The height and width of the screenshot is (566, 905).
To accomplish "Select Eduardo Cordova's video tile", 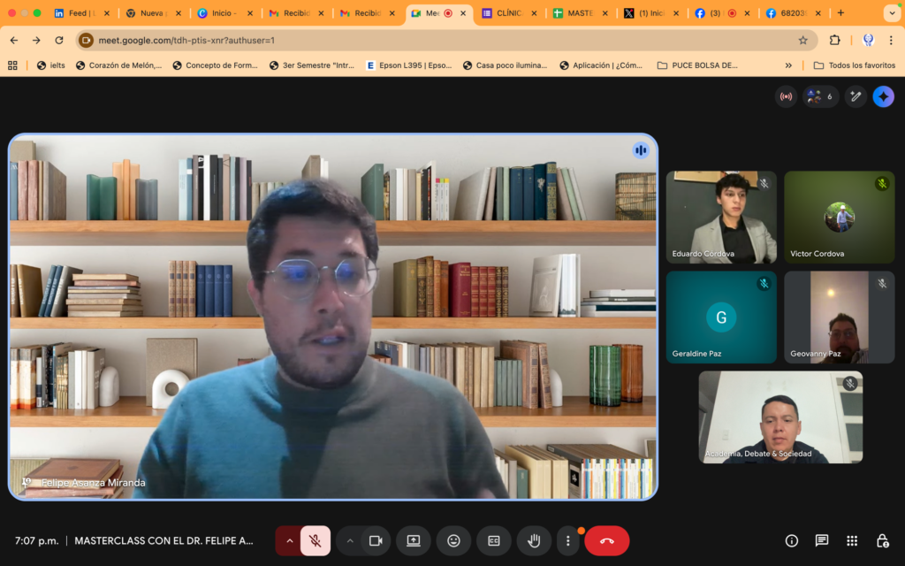I will (721, 217).
